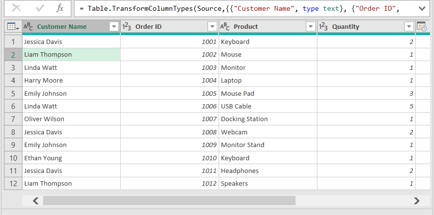Select row number 7

(13, 119)
